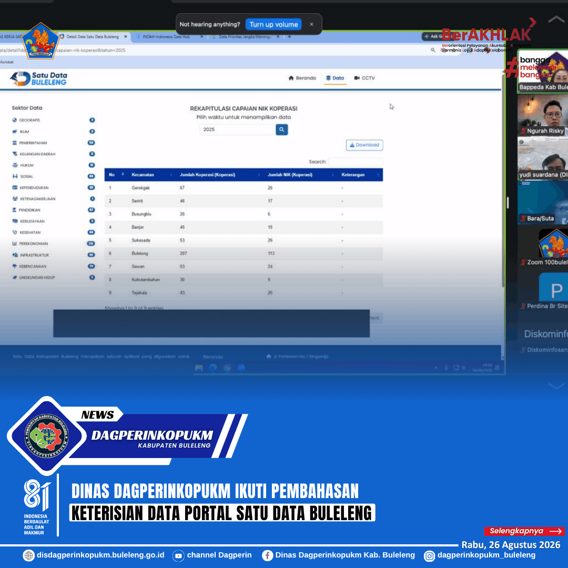Select the Kebudayaan sector icon

click(x=15, y=221)
